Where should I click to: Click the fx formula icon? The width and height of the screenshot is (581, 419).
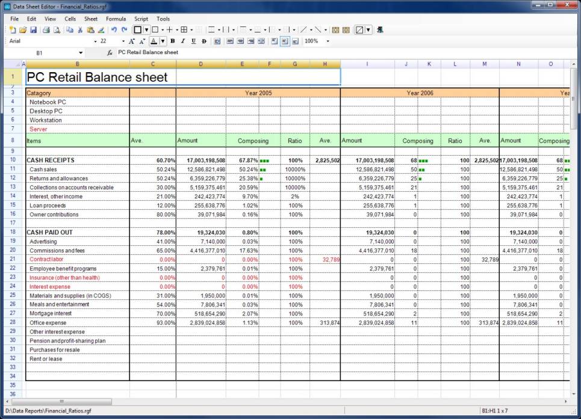[x=110, y=53]
